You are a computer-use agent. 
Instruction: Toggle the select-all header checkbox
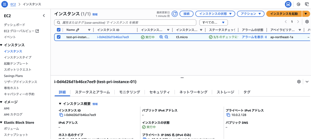59,30
